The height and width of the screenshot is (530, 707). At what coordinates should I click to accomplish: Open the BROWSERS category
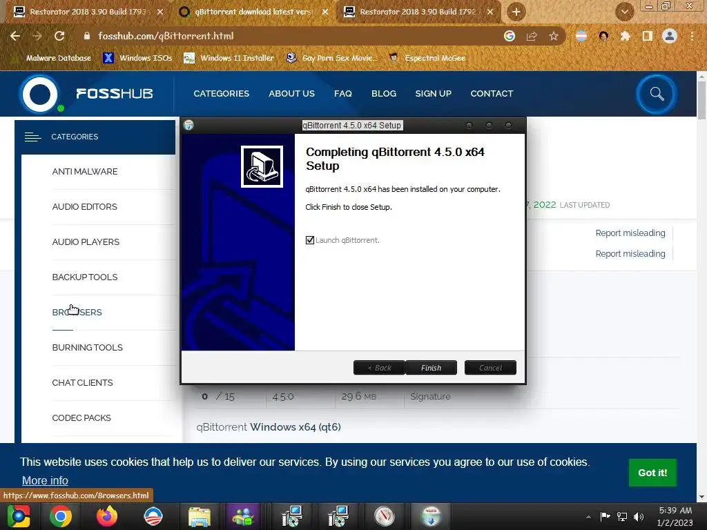pyautogui.click(x=77, y=313)
